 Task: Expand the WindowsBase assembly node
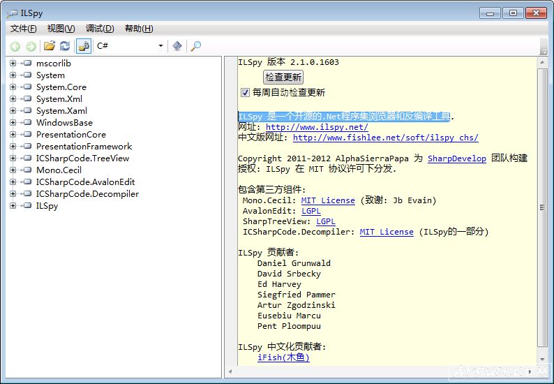pos(13,122)
